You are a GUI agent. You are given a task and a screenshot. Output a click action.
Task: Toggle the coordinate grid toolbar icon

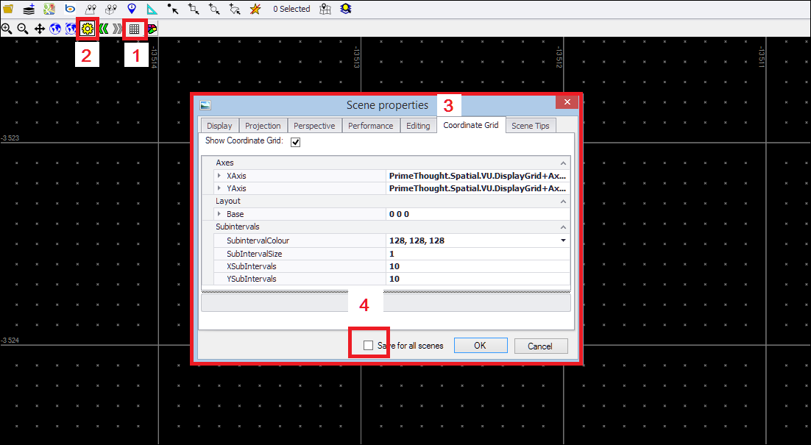coord(134,29)
